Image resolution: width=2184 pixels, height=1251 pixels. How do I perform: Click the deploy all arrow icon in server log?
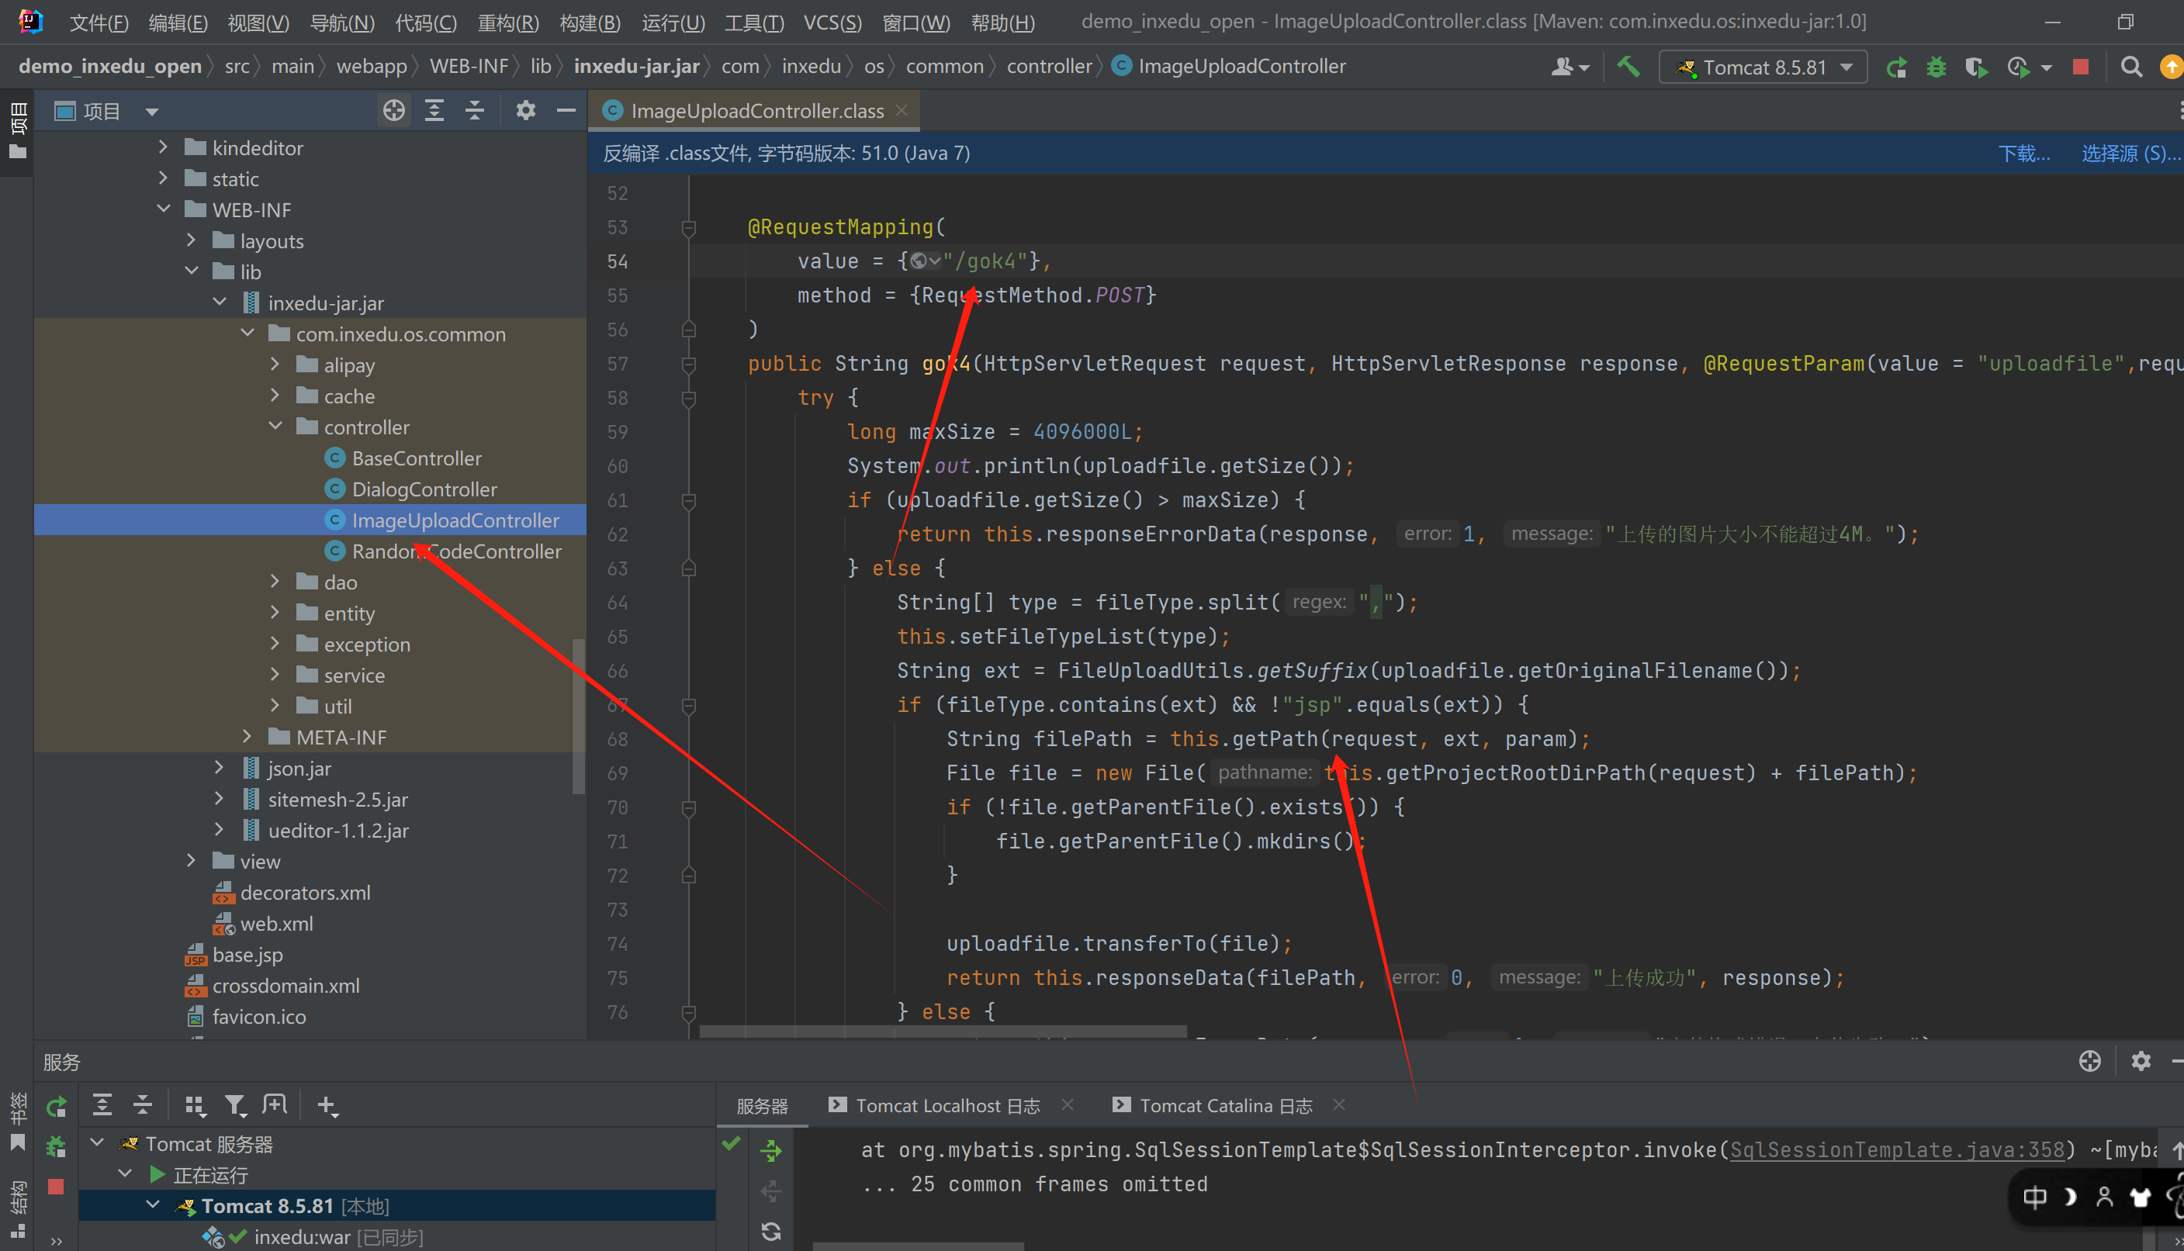[x=771, y=1150]
